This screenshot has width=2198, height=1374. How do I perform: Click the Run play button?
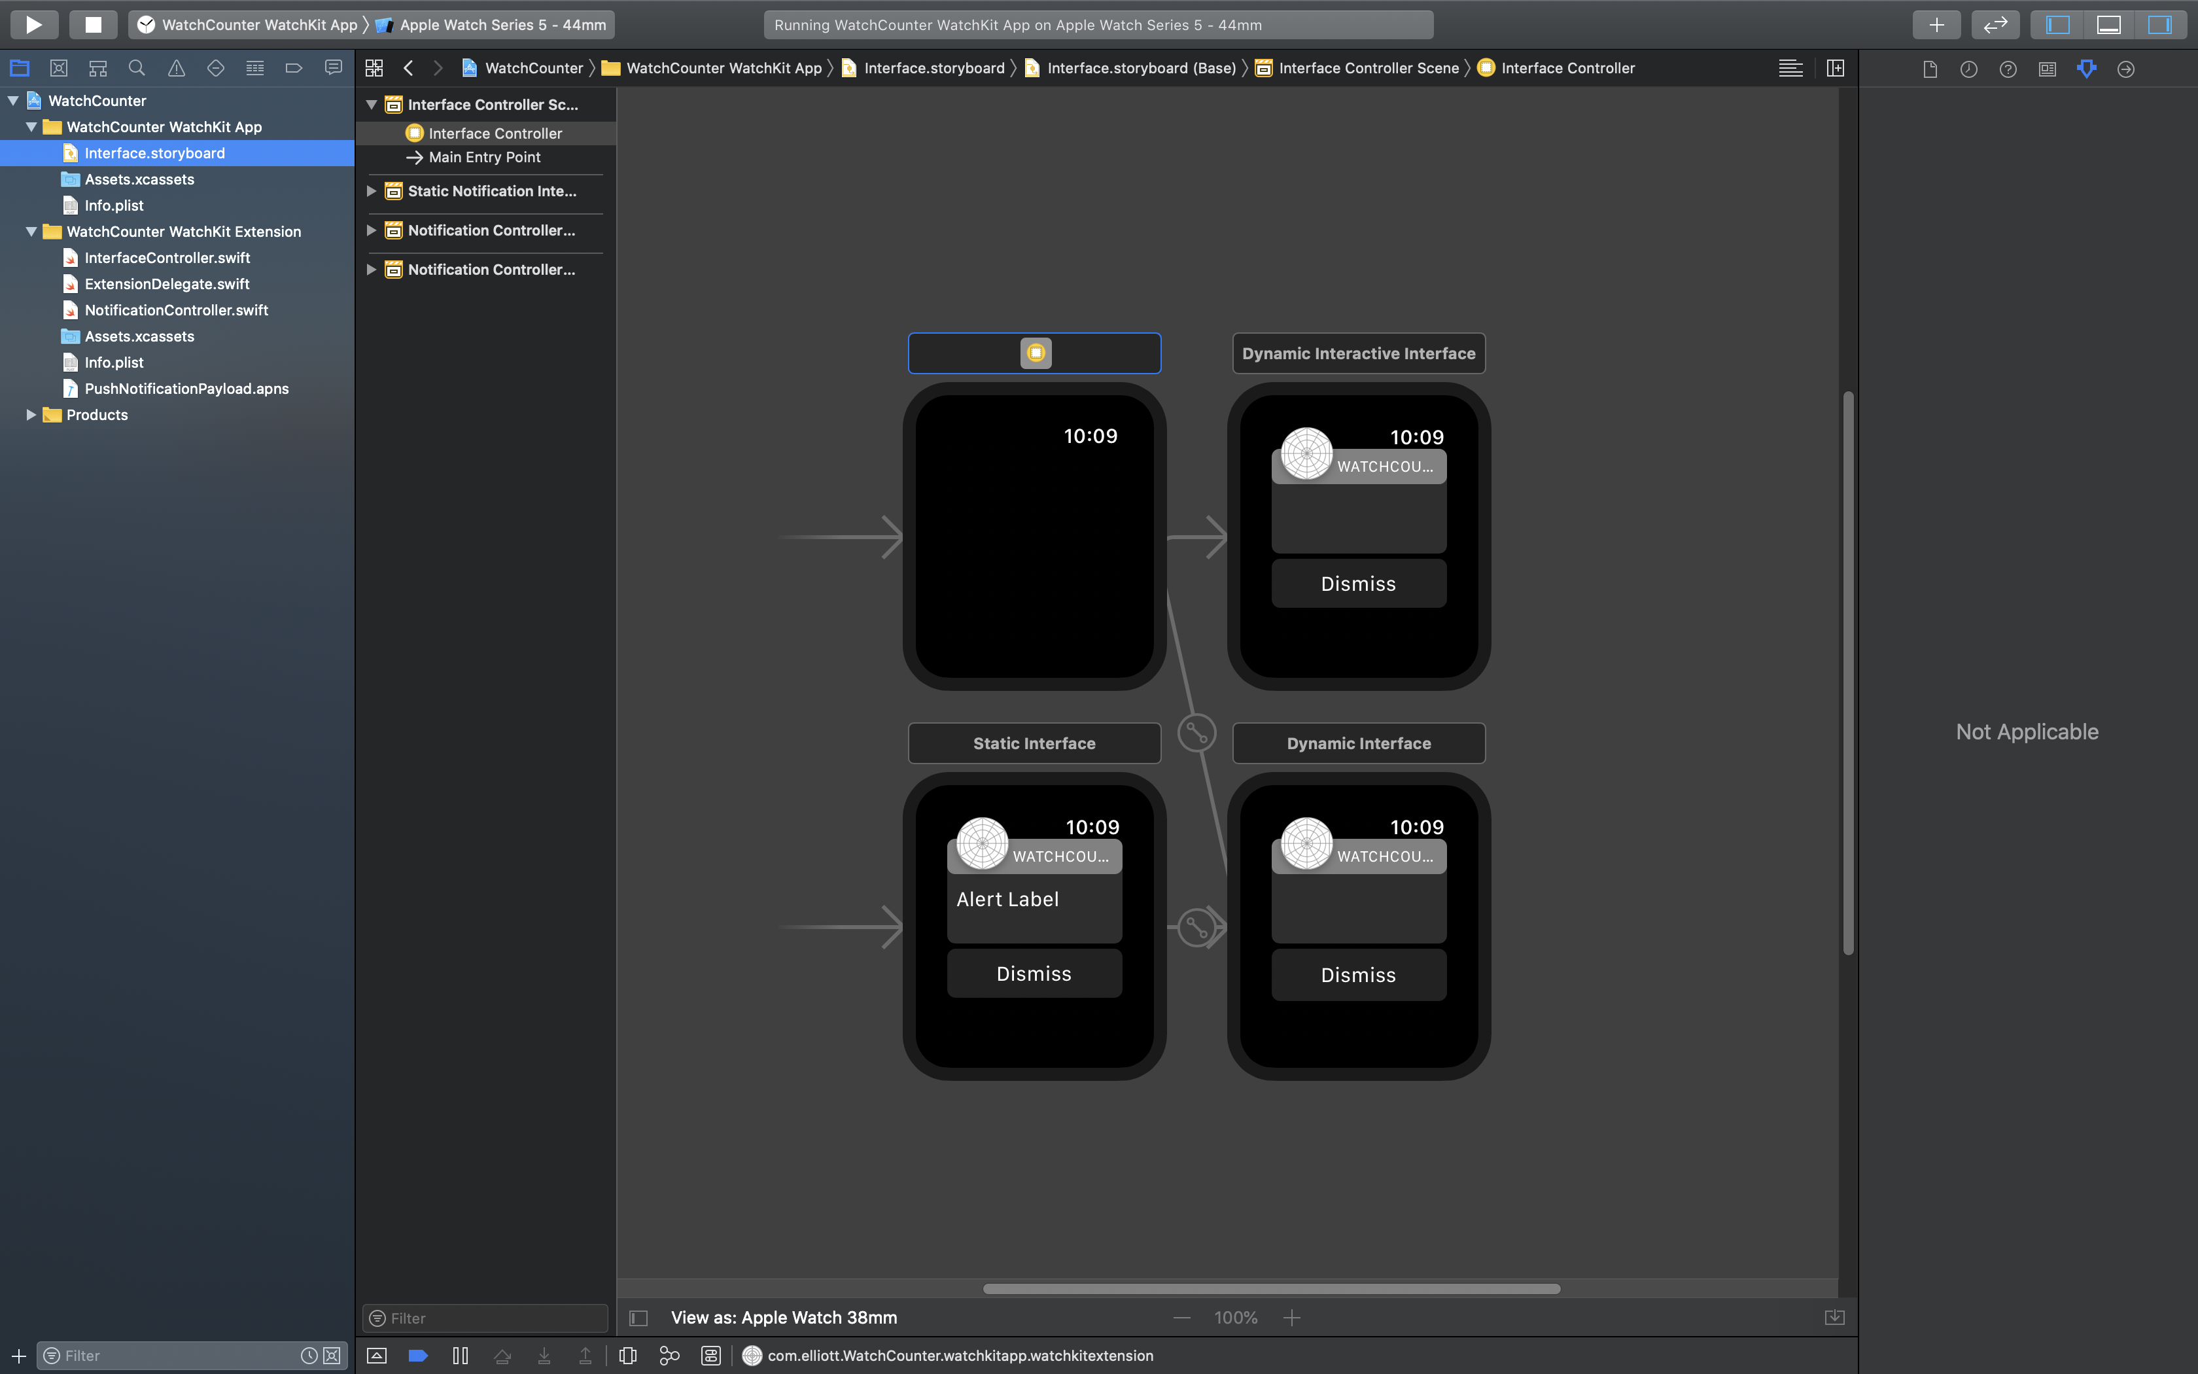pyautogui.click(x=33, y=25)
